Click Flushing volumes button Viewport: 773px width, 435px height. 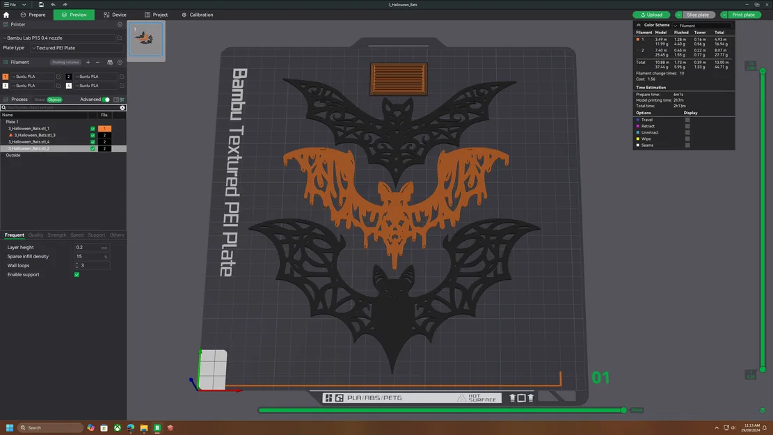click(65, 63)
